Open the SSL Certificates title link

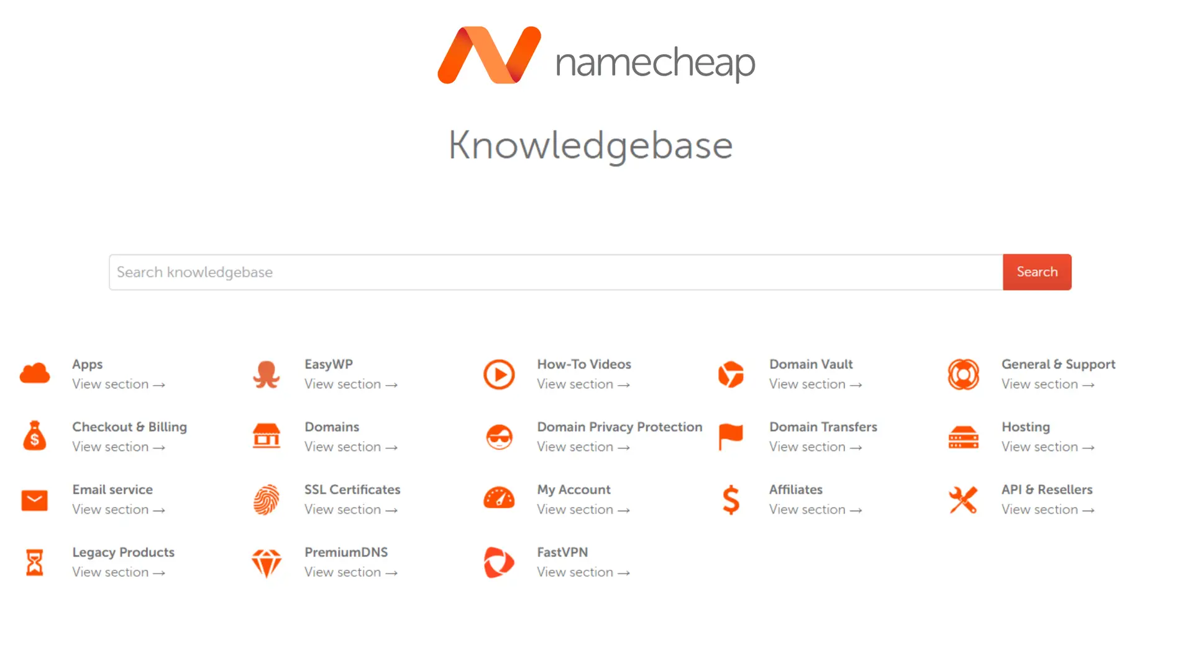[x=352, y=490]
